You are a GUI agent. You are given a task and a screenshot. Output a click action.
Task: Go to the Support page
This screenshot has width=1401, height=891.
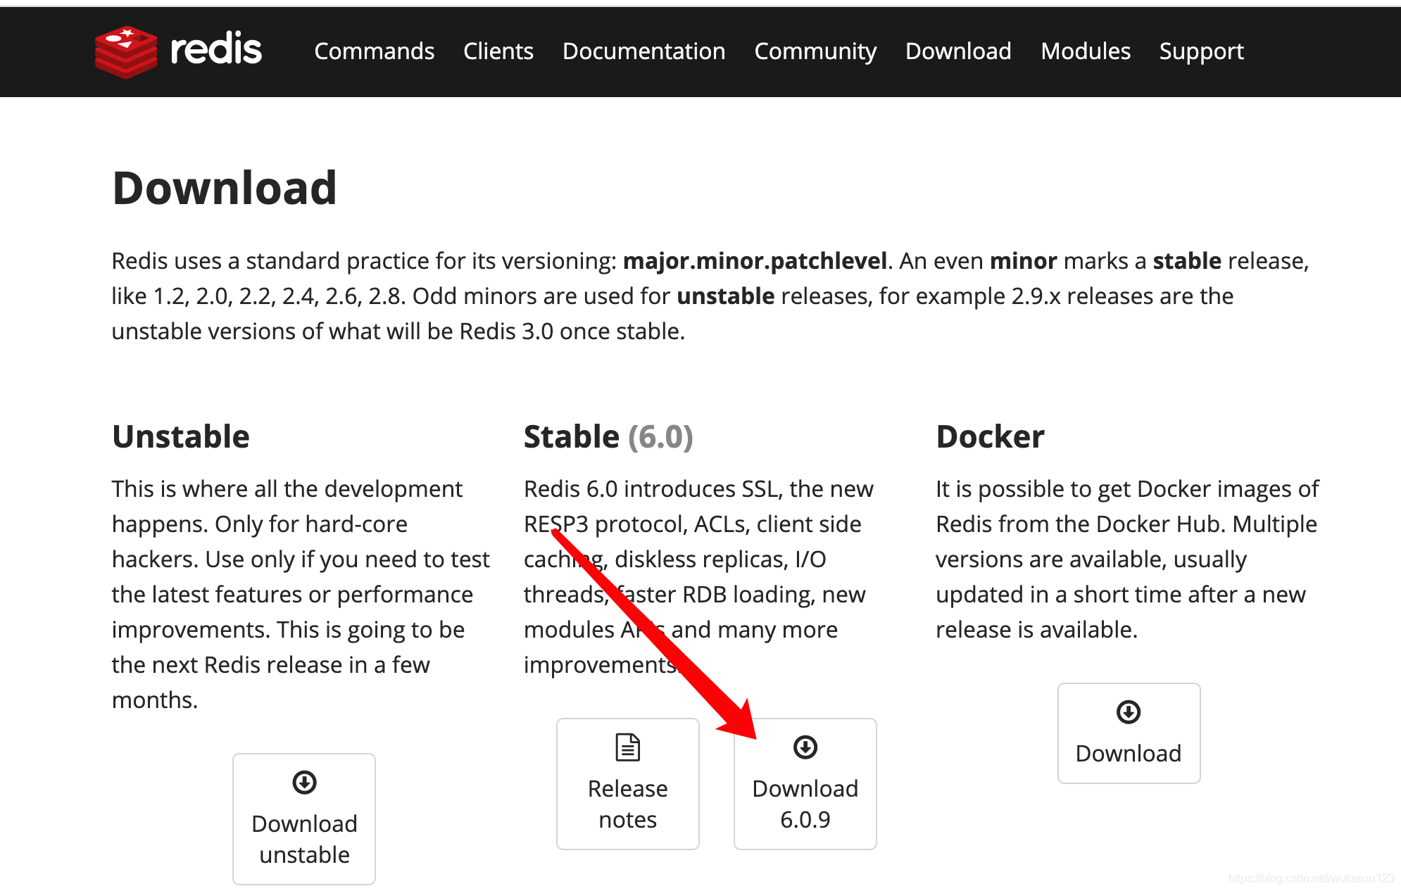pos(1201,51)
